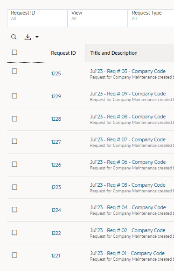Viewport: 174px width, 271px height.
Task: Open Jul'23 - Req # 04 - Company Code
Action: 128,207
